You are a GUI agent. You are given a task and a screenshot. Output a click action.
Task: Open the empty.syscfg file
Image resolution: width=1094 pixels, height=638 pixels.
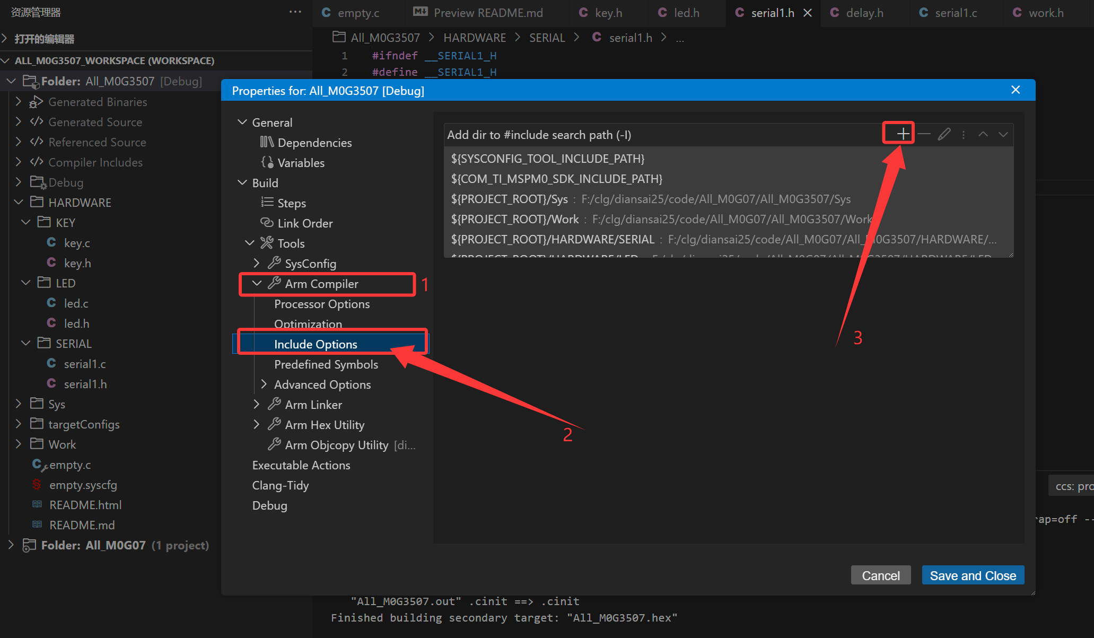tap(83, 485)
